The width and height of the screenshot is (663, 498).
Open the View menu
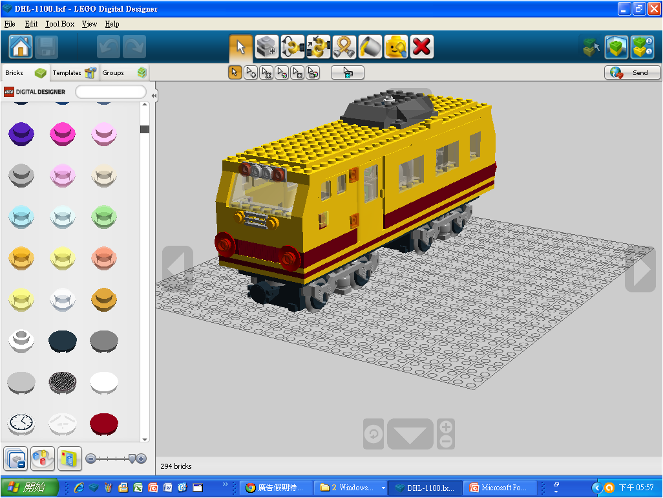tap(89, 24)
